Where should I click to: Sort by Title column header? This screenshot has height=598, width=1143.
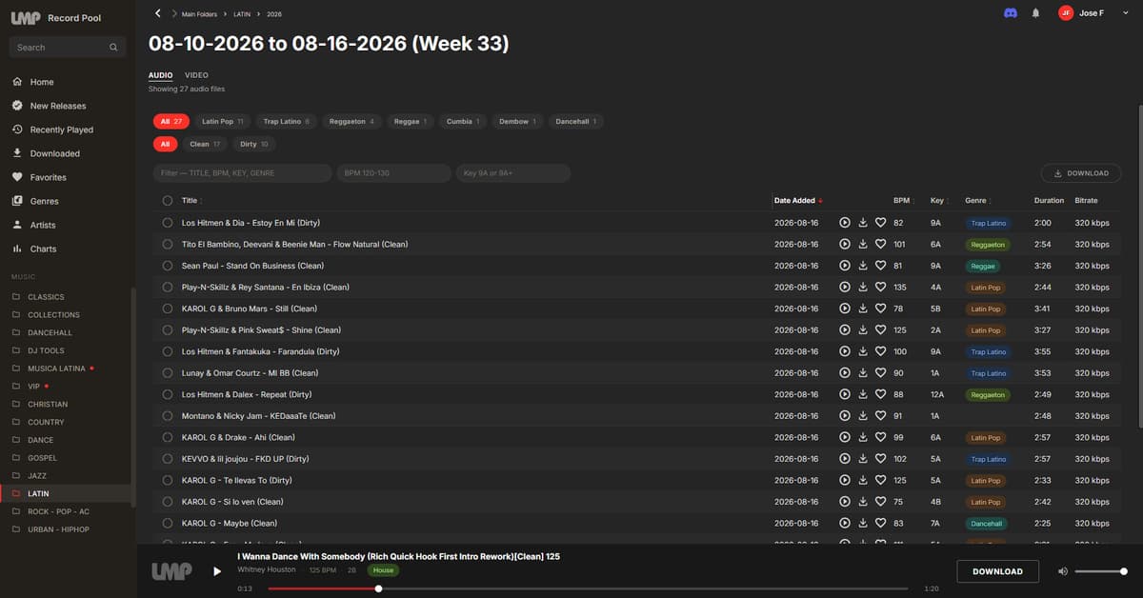[x=191, y=201]
